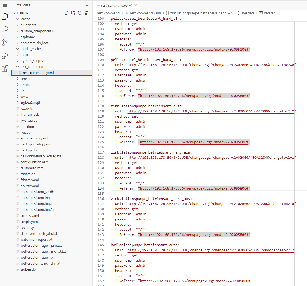The image size is (307, 286).
Task: Open the Extensions view icon
Action: 5,69
